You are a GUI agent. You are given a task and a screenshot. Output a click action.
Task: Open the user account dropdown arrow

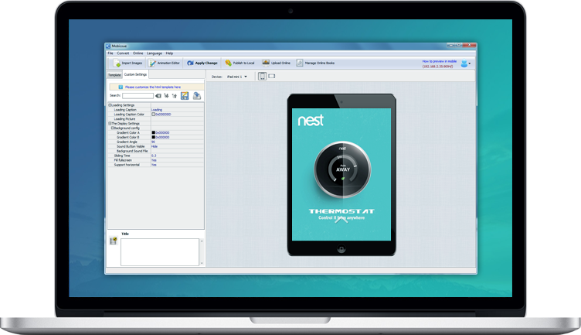click(x=470, y=63)
